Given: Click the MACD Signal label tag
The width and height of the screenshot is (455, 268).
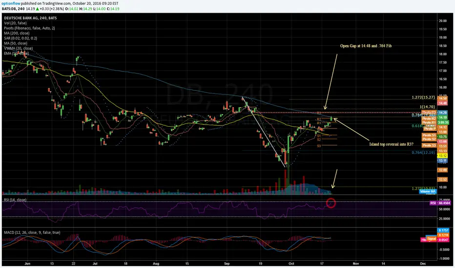Looking at the screenshot, I should click(432, 239).
